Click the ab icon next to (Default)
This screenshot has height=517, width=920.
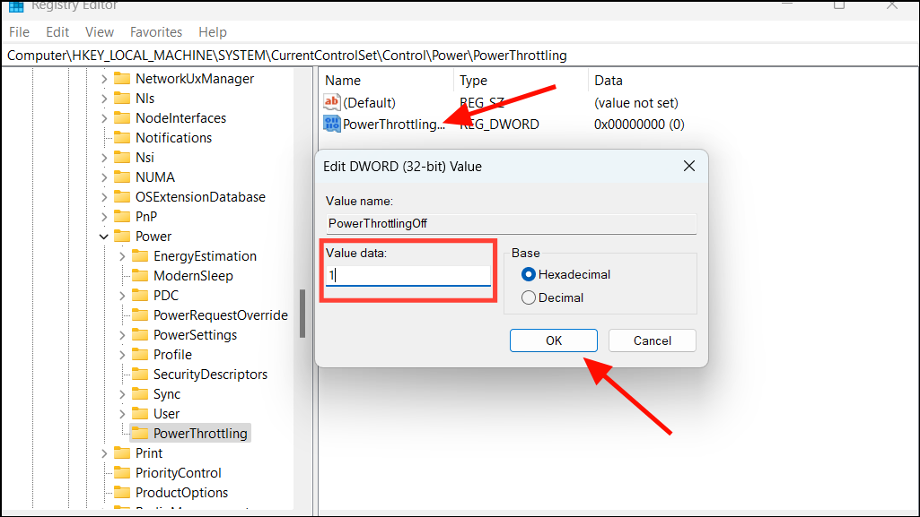tap(331, 102)
